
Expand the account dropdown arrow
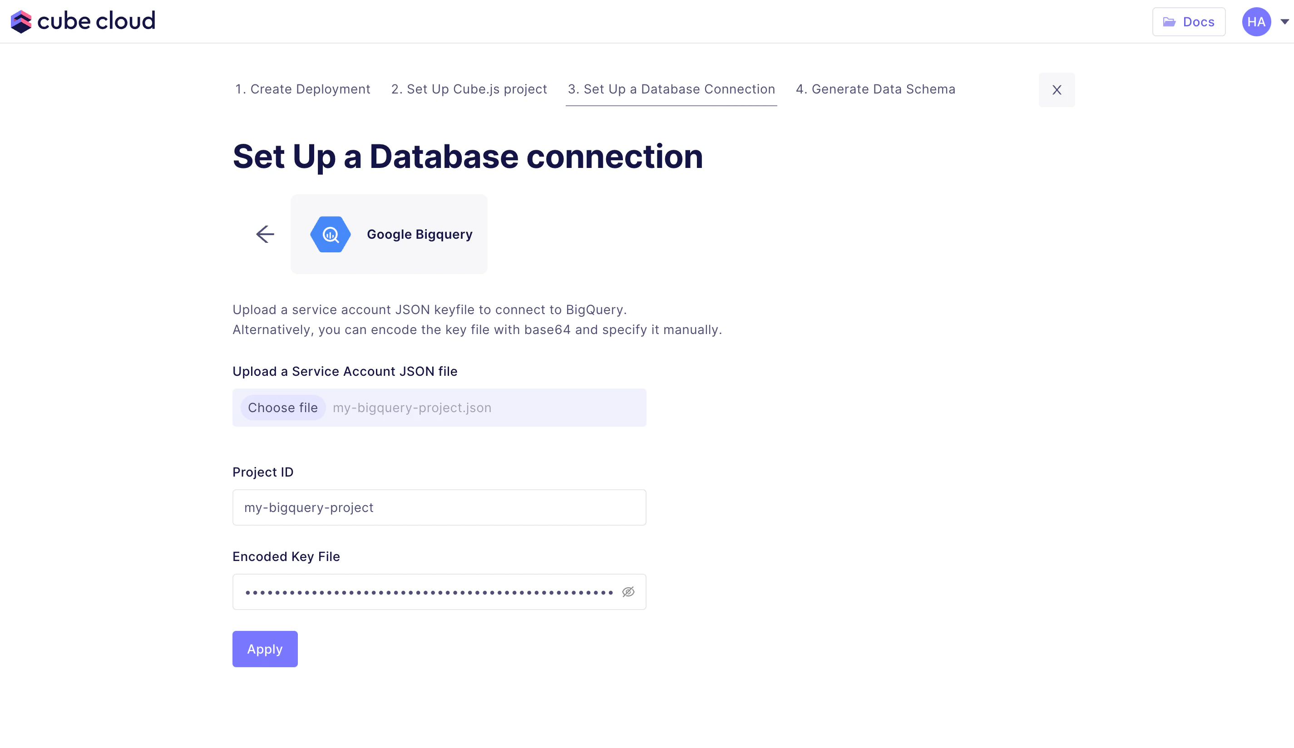[x=1284, y=22]
